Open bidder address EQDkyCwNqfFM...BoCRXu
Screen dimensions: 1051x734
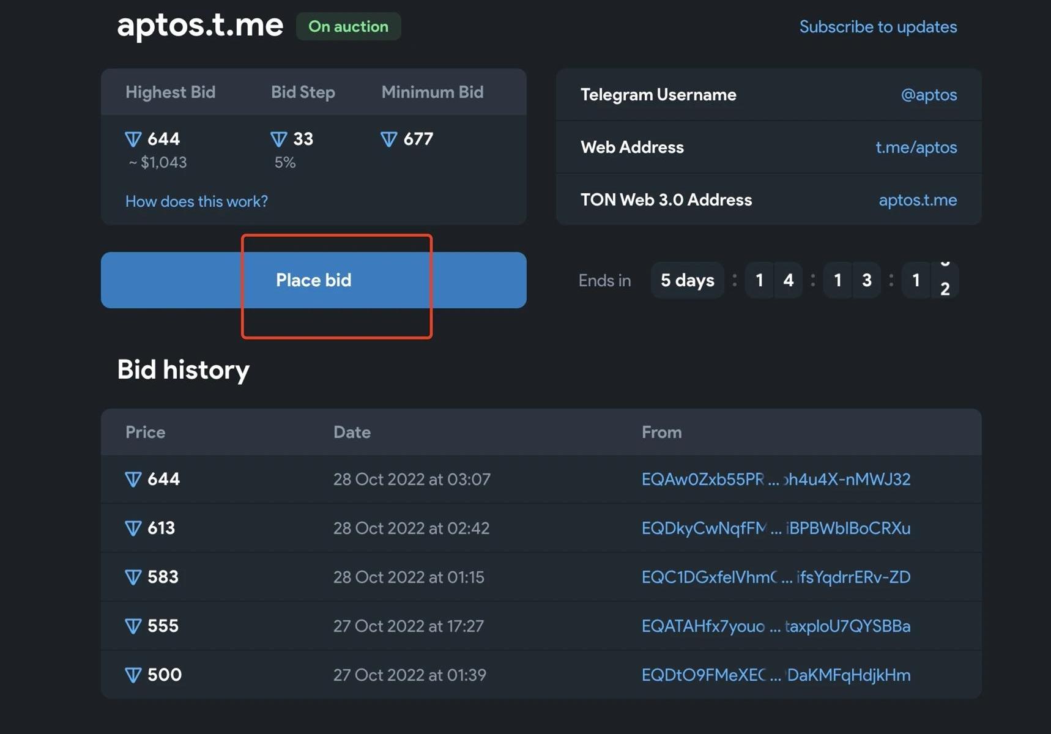tap(776, 528)
